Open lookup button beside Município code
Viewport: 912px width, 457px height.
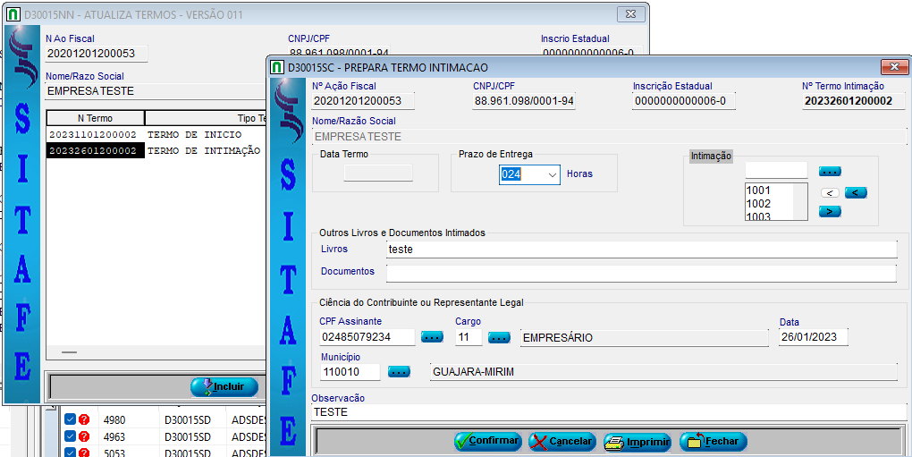click(399, 371)
